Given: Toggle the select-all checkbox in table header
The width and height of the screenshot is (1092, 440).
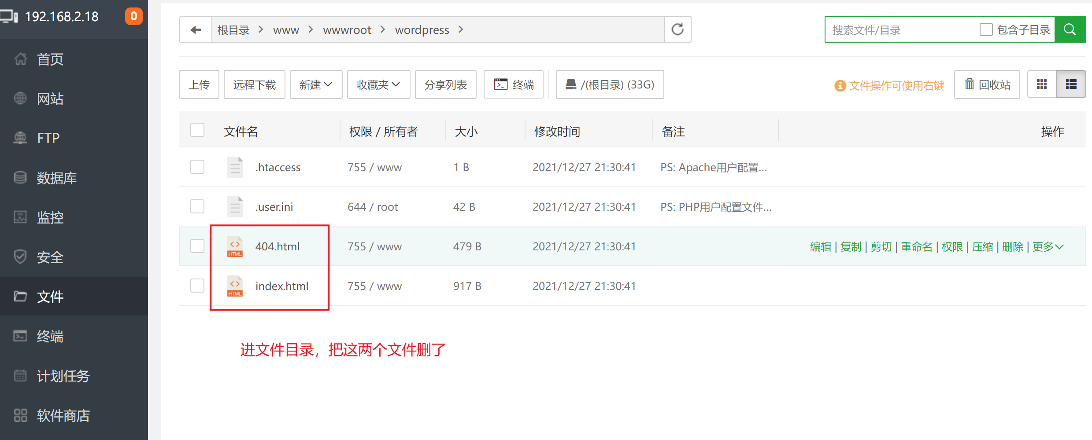Looking at the screenshot, I should click(x=197, y=130).
